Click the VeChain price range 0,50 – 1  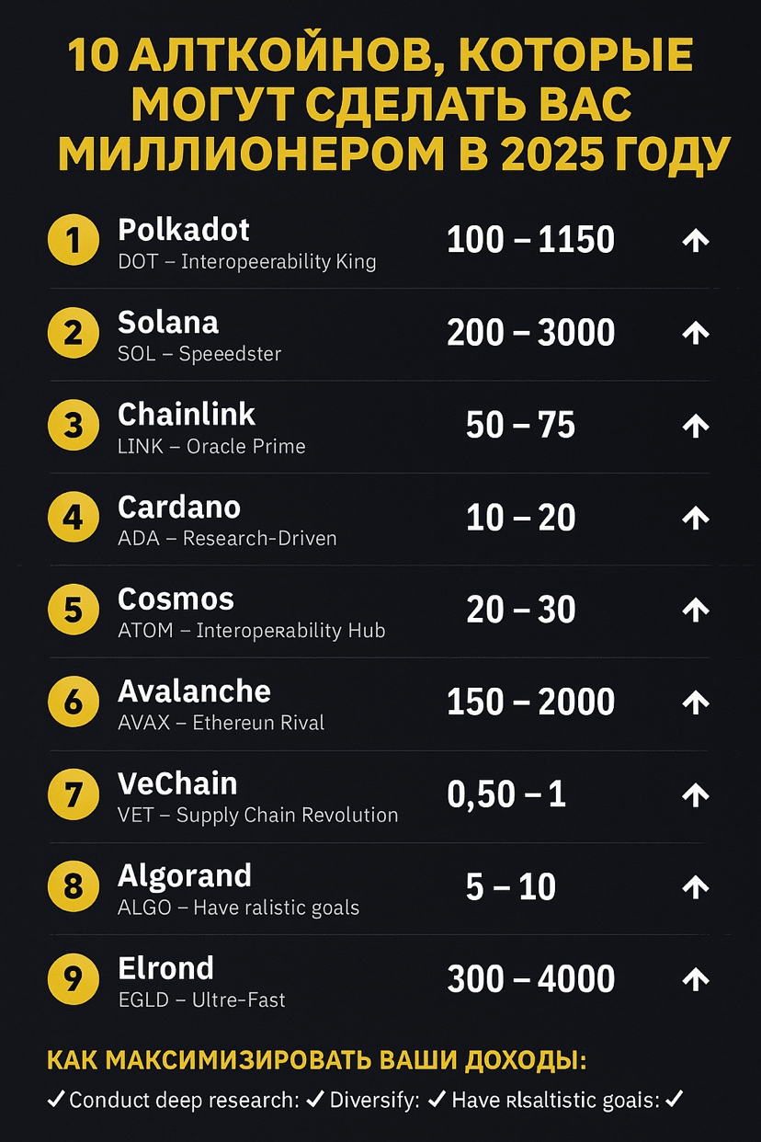505,795
